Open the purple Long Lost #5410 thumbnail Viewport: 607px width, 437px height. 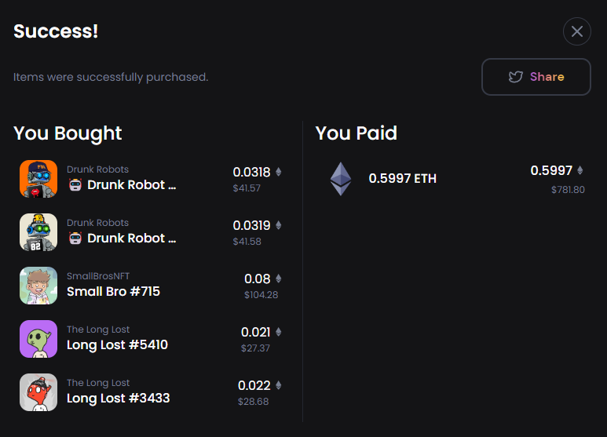click(x=38, y=339)
